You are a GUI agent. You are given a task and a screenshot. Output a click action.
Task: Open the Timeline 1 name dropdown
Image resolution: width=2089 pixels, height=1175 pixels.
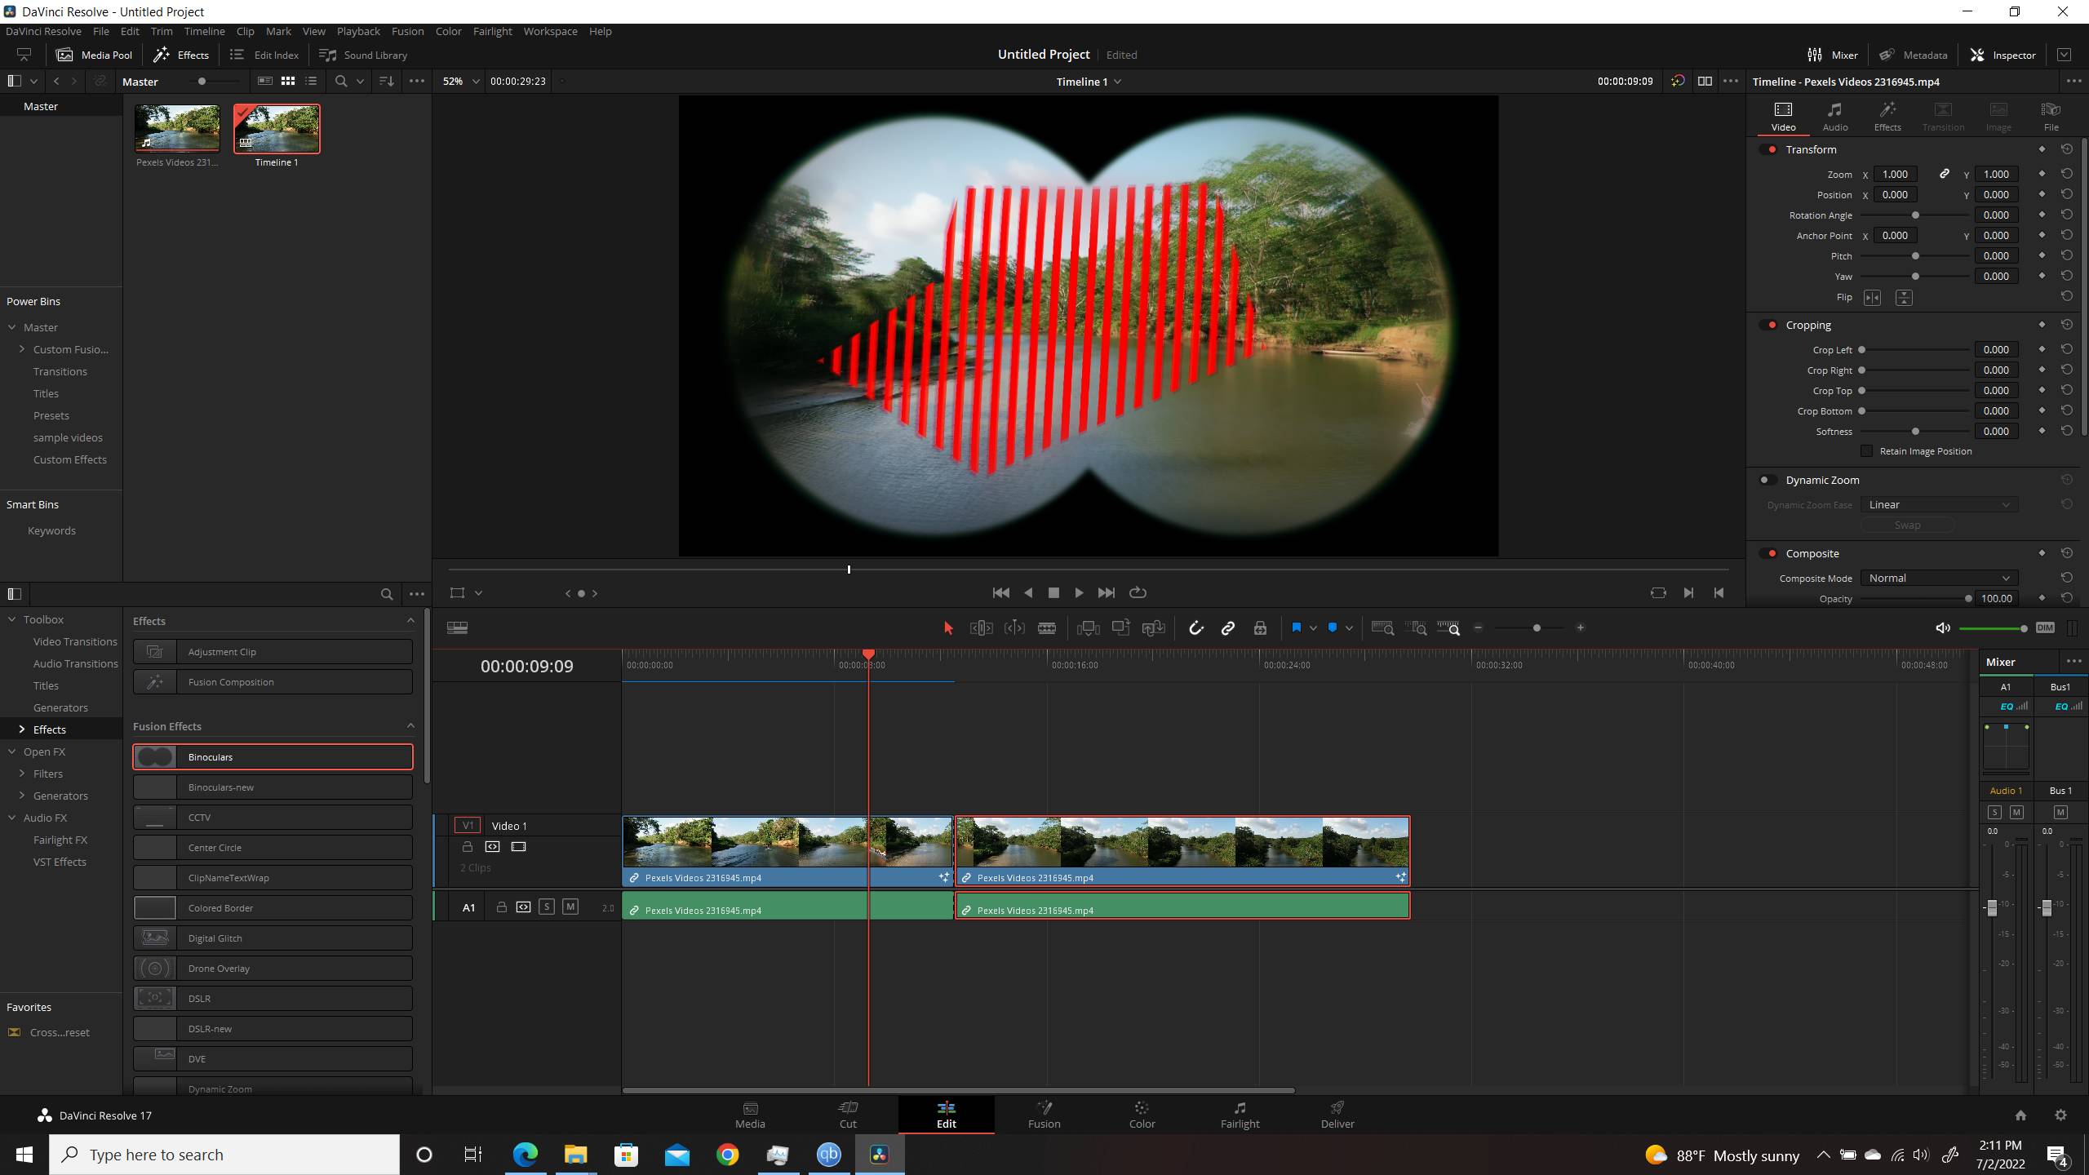(1088, 82)
